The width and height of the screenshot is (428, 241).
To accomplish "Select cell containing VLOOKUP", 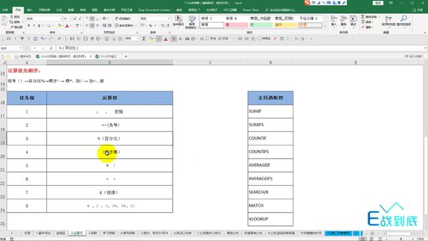I will [x=270, y=219].
